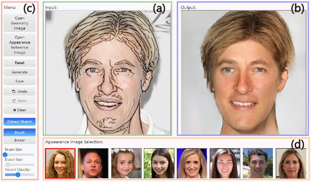Select the Brush tool

[x=19, y=133]
